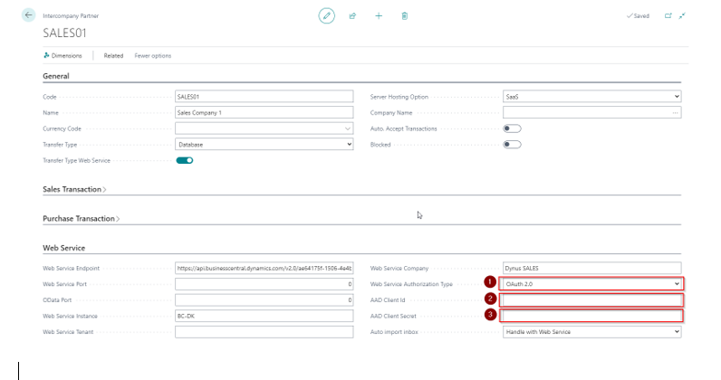This screenshot has width=721, height=380.
Task: Click the SALES01 page title
Action: pos(65,33)
